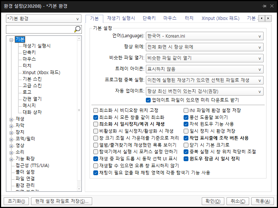Select the 기본 tab

94,18
